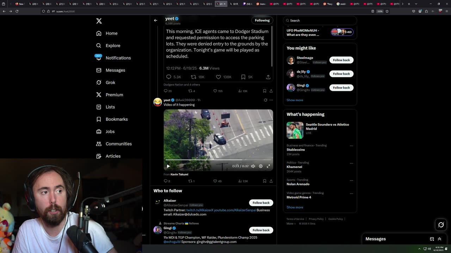The width and height of the screenshot is (451, 253).
Task: Follow back Gingi in Who to follow
Action: [261, 230]
